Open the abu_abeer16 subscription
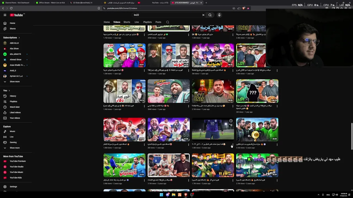 (16, 54)
